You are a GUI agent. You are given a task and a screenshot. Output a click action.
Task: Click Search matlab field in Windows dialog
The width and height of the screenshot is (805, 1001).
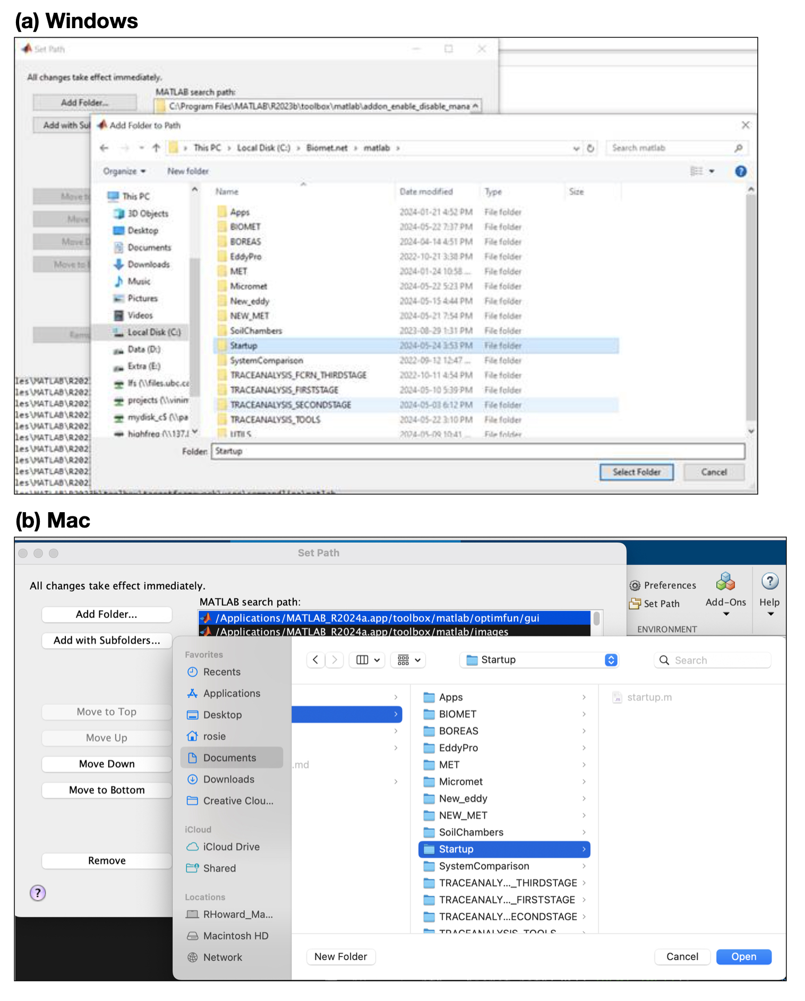click(x=676, y=148)
